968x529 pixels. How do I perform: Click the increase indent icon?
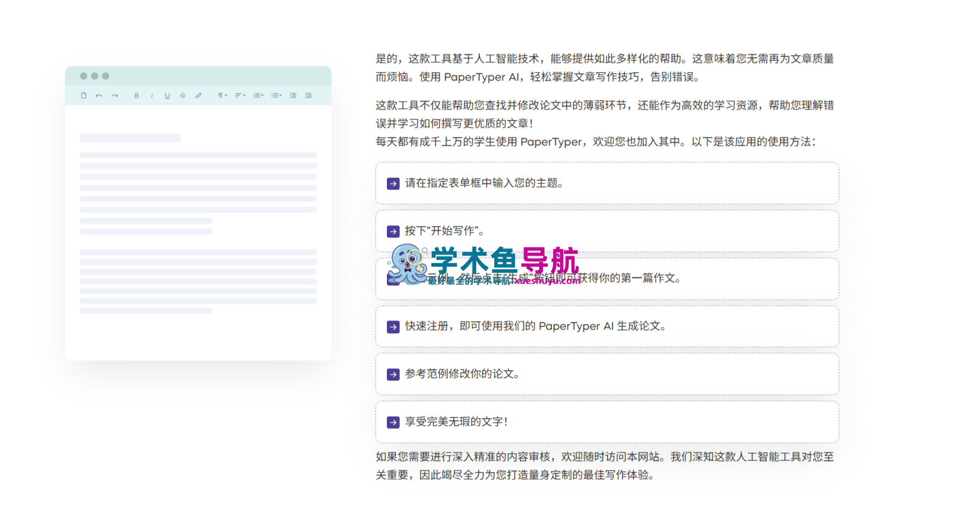(293, 96)
